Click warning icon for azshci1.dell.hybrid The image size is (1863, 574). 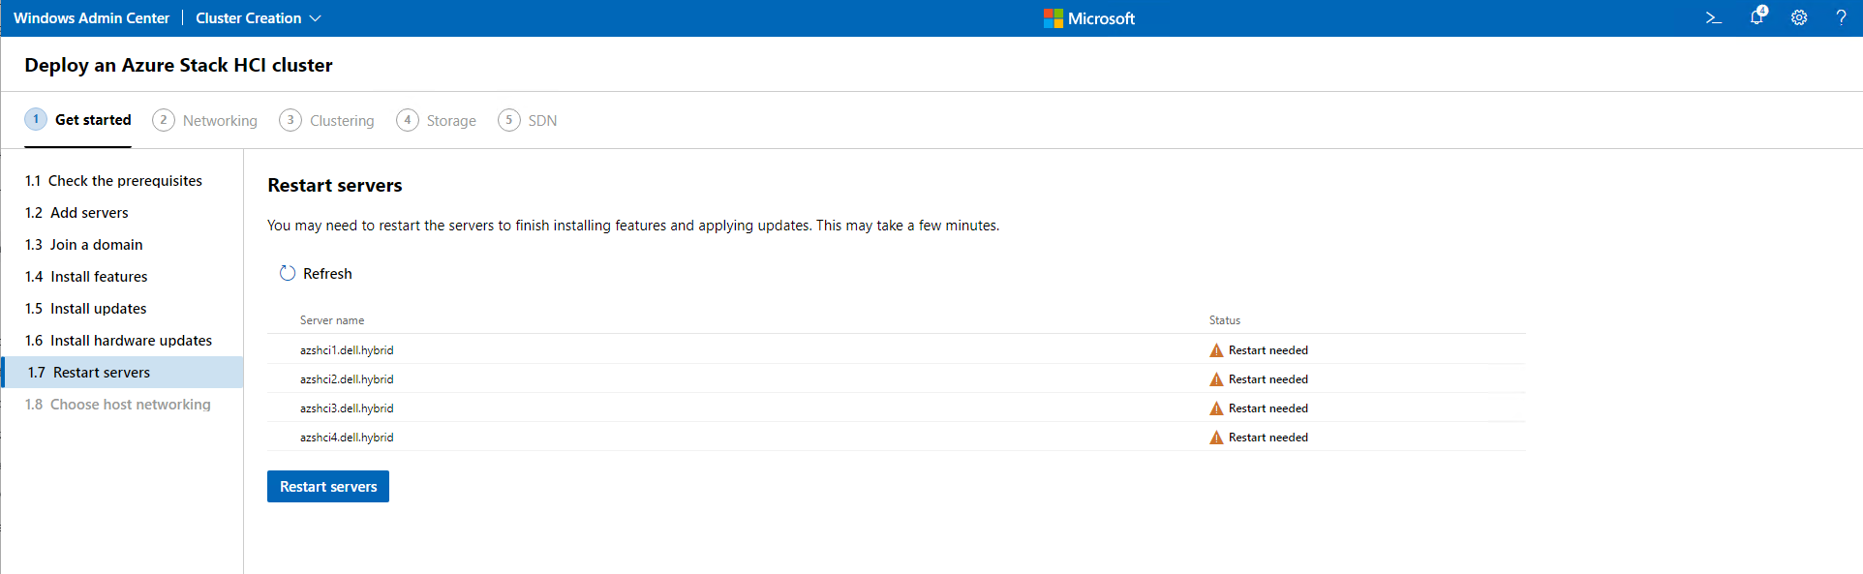(x=1216, y=350)
